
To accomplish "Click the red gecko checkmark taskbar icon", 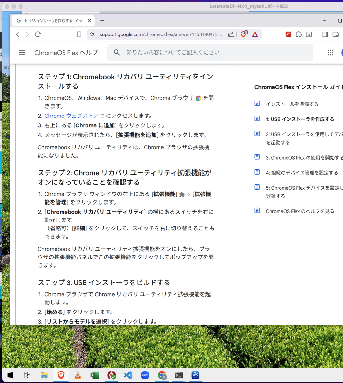I will (x=111, y=375).
